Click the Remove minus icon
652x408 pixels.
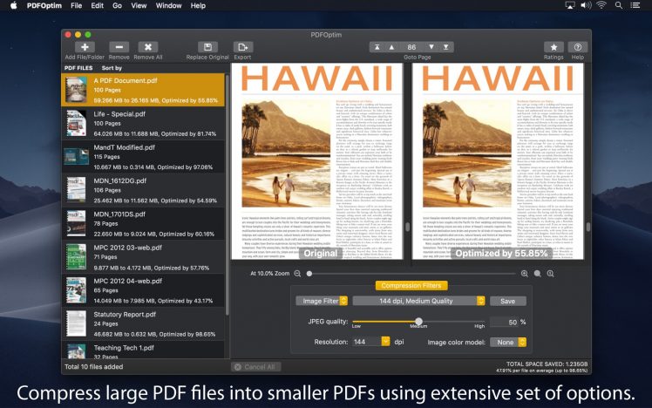click(119, 47)
